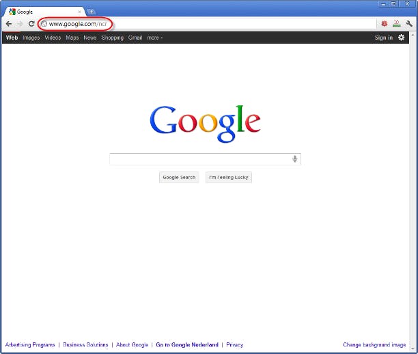418x354 pixels.
Task: Click the globe icon in the address bar
Action: (x=44, y=24)
